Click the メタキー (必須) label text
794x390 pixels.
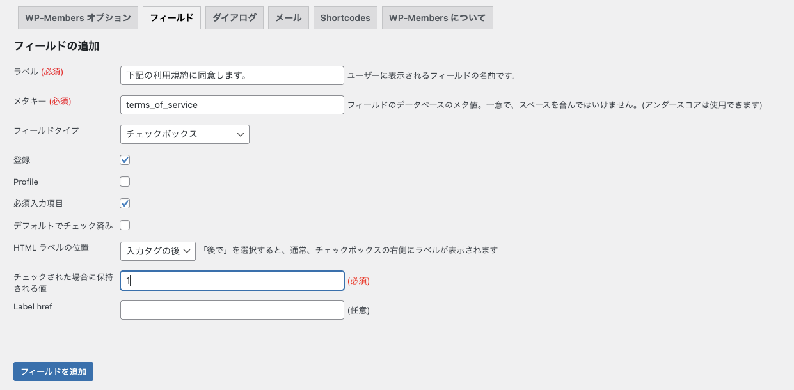click(42, 101)
